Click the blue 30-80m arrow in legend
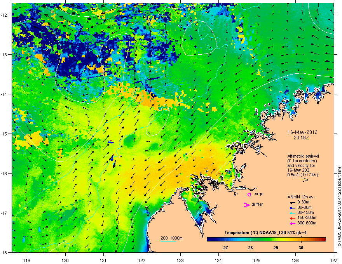The width and height of the screenshot is (342, 264). click(x=293, y=208)
